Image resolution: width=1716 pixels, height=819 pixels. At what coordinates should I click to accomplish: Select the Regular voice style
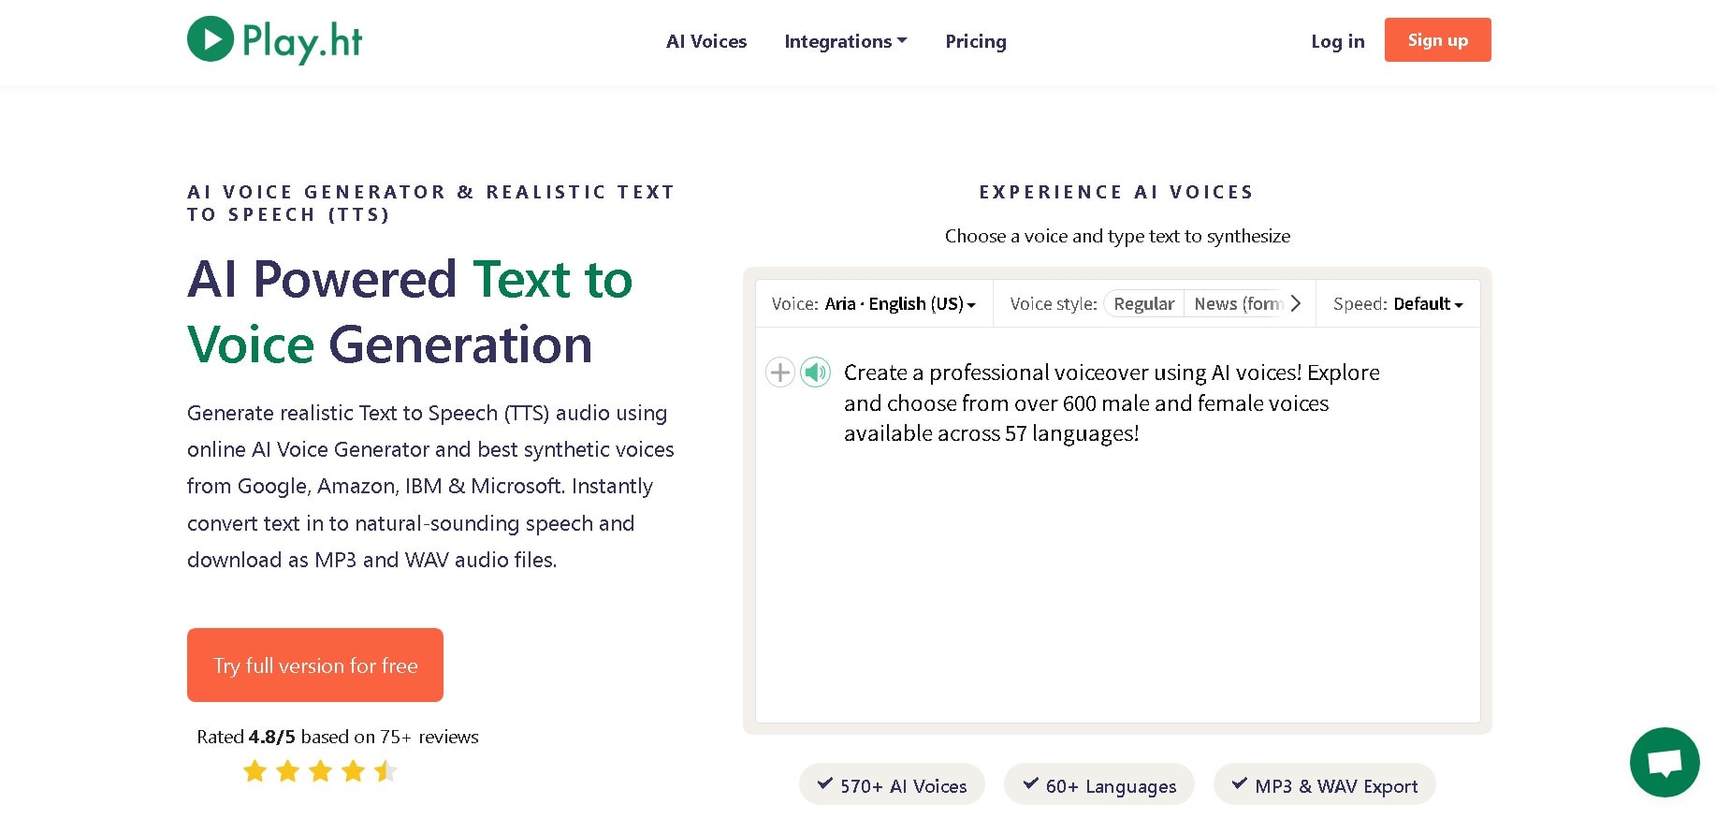point(1143,303)
